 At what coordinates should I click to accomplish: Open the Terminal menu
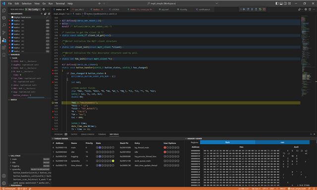click(60, 3)
